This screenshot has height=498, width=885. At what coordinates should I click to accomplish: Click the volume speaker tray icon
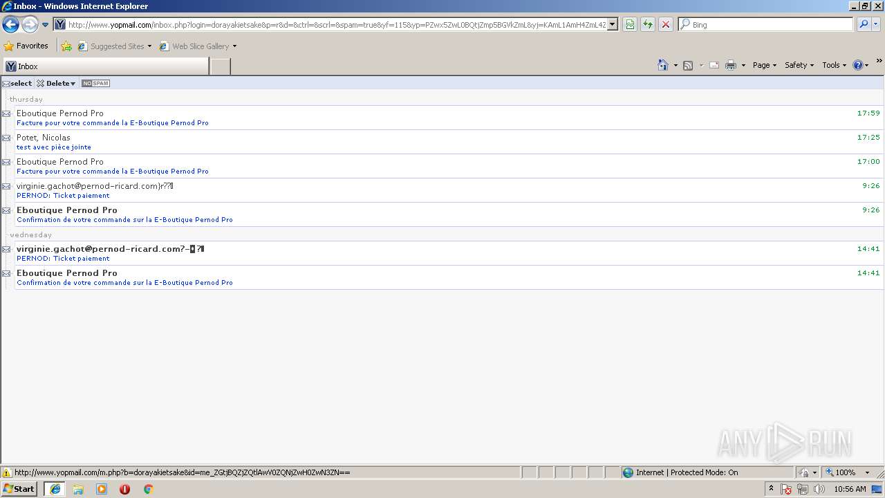point(819,489)
